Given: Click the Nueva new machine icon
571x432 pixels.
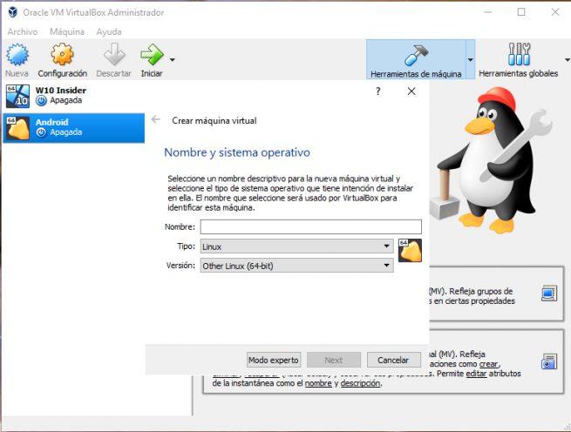Looking at the screenshot, I should [x=17, y=54].
